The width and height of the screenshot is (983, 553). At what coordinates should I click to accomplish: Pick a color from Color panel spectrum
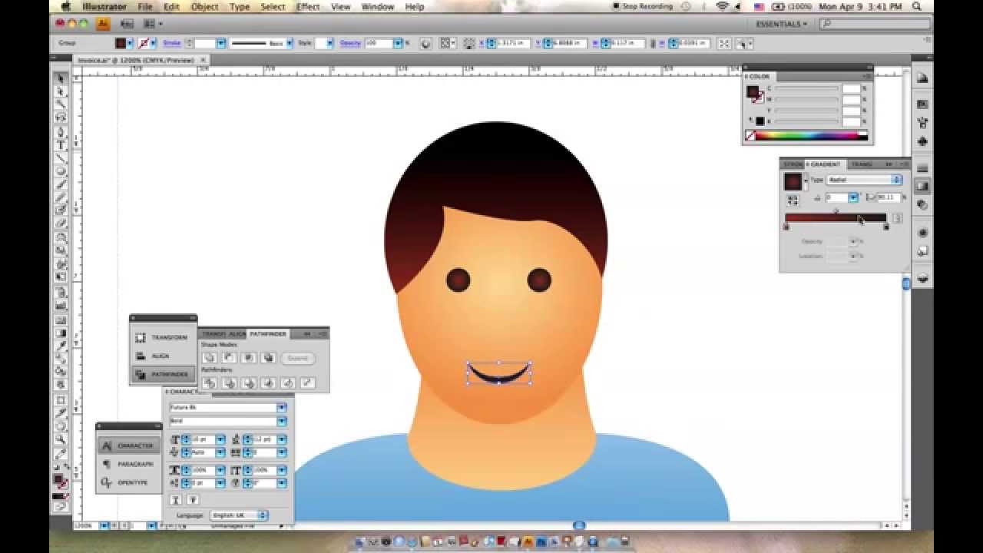pyautogui.click(x=812, y=137)
